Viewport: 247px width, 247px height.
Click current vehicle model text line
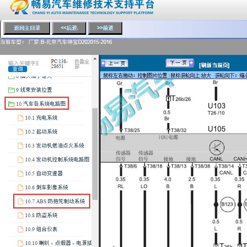56,42
